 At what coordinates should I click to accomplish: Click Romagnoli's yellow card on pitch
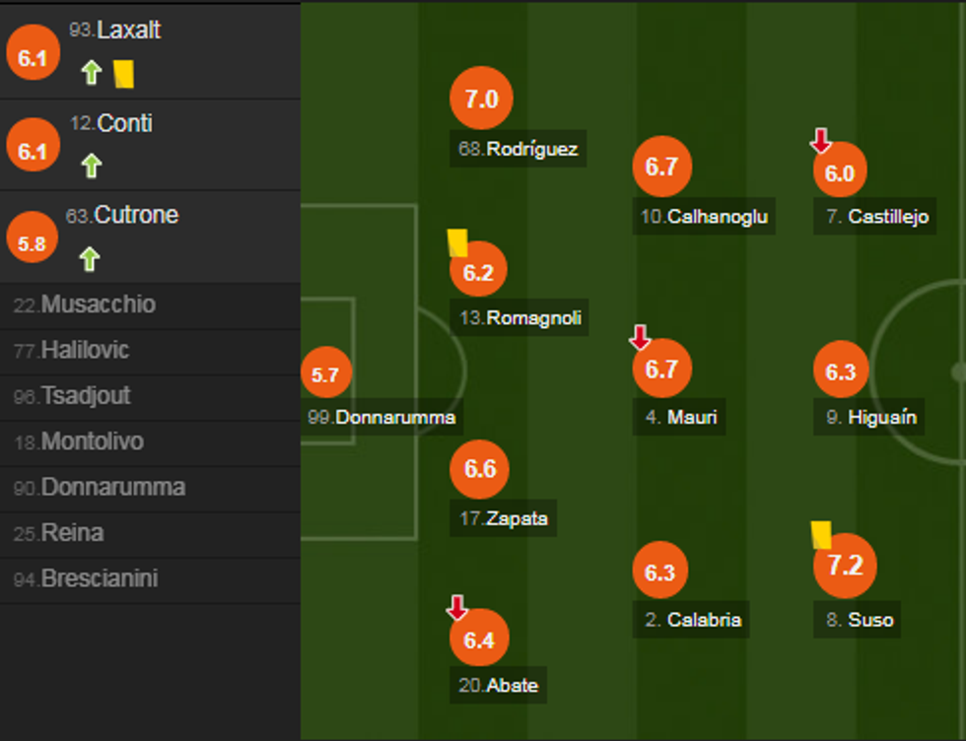457,242
